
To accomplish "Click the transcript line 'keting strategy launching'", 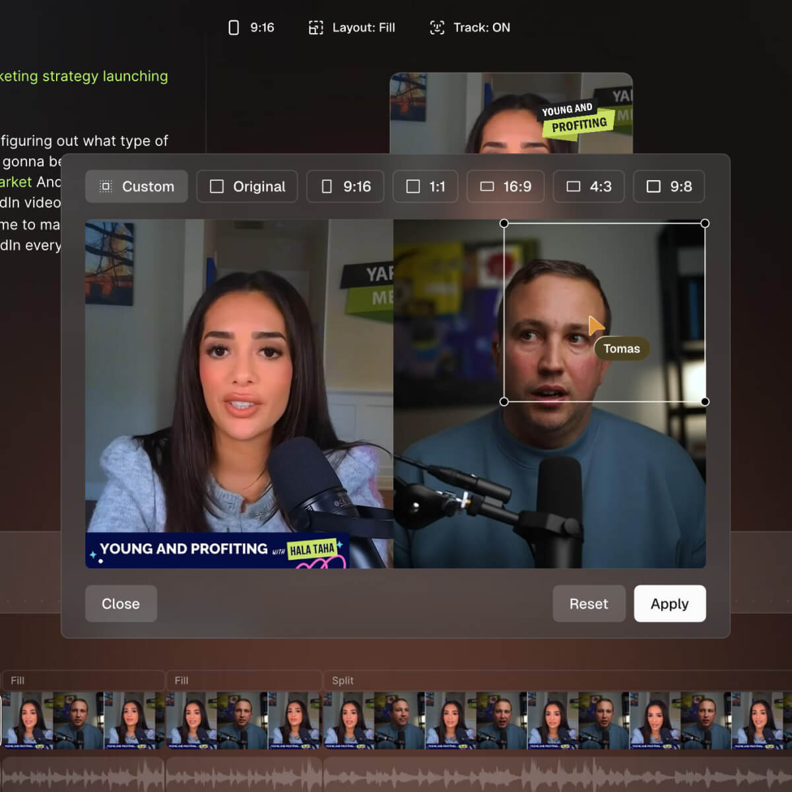I will [84, 77].
